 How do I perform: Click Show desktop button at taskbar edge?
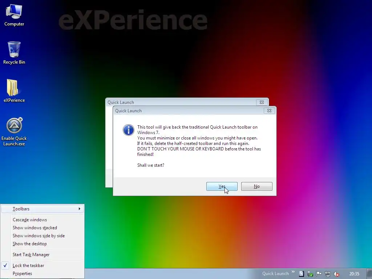coord(369,274)
